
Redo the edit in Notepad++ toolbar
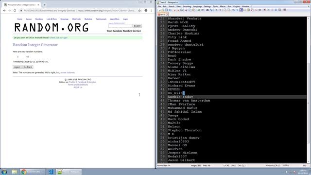tap(203, 10)
